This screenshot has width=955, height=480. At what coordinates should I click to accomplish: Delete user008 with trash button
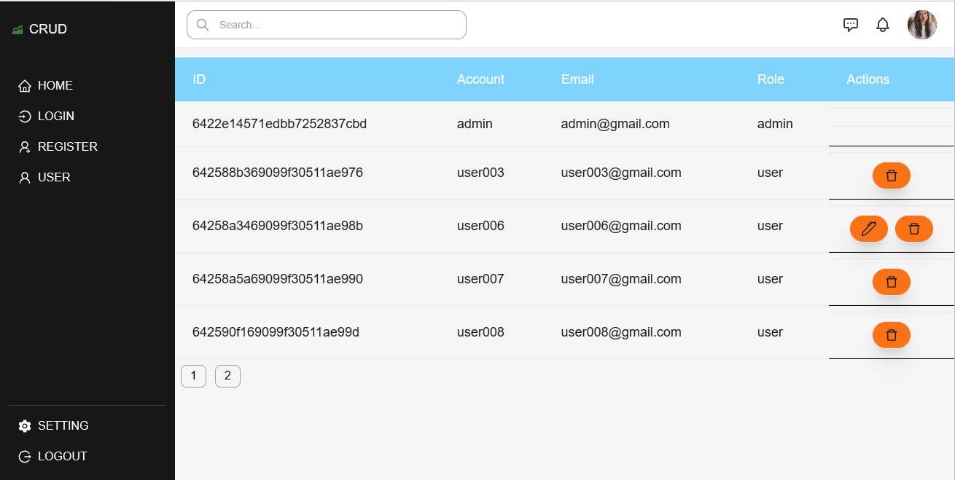(892, 335)
